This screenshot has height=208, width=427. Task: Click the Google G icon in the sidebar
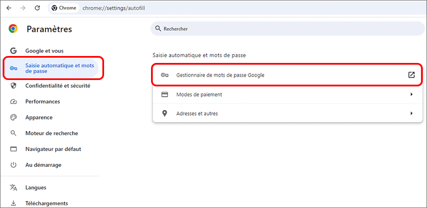(13, 51)
